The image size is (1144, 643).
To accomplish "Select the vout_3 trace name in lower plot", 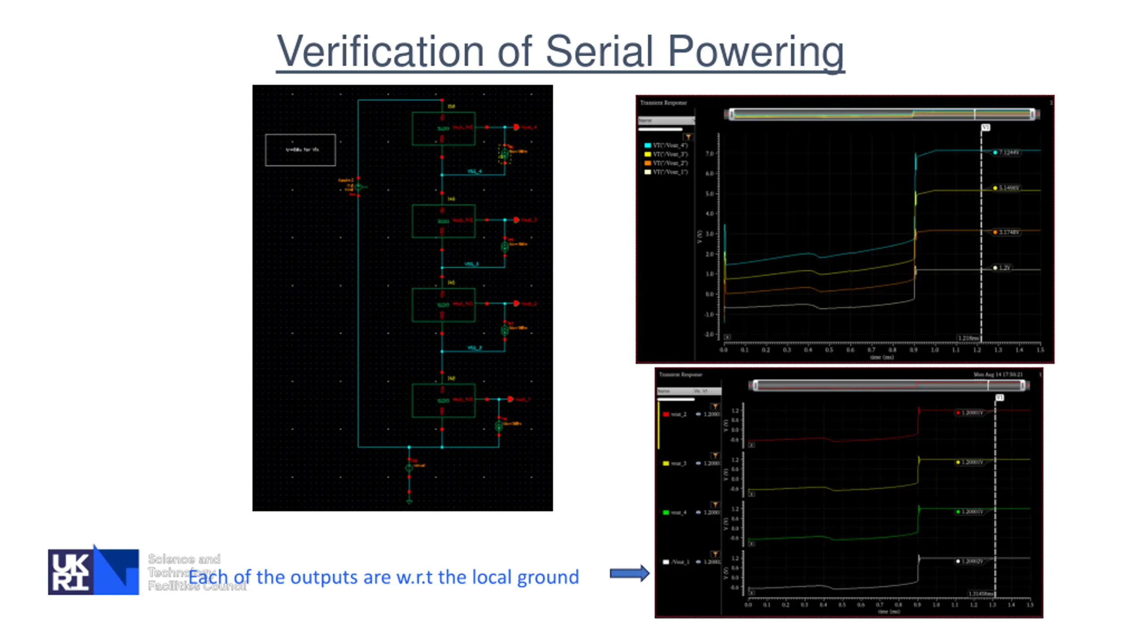I will (x=678, y=463).
